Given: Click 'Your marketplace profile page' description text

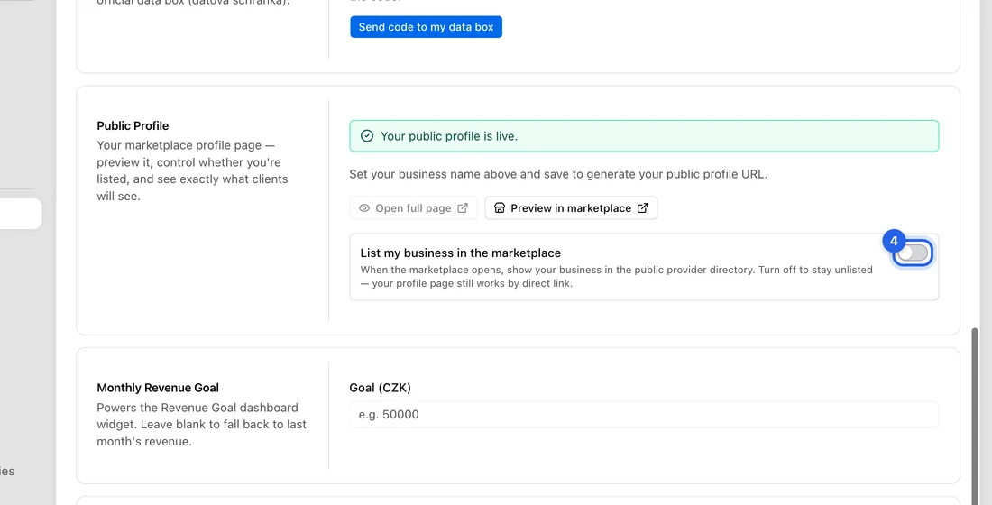Looking at the screenshot, I should [x=192, y=170].
